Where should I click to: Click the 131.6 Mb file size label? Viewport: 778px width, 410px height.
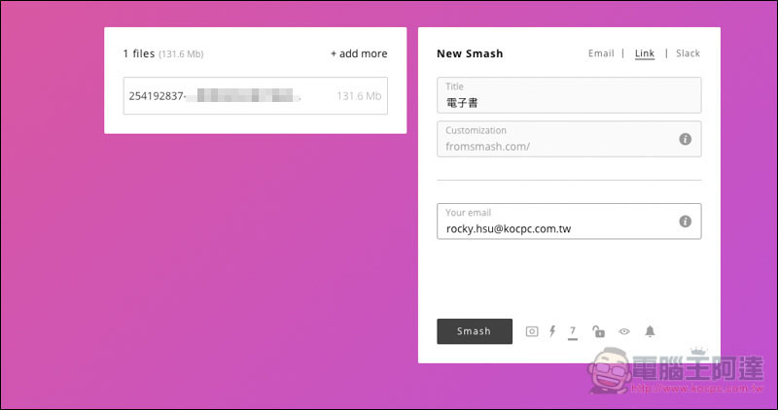357,96
